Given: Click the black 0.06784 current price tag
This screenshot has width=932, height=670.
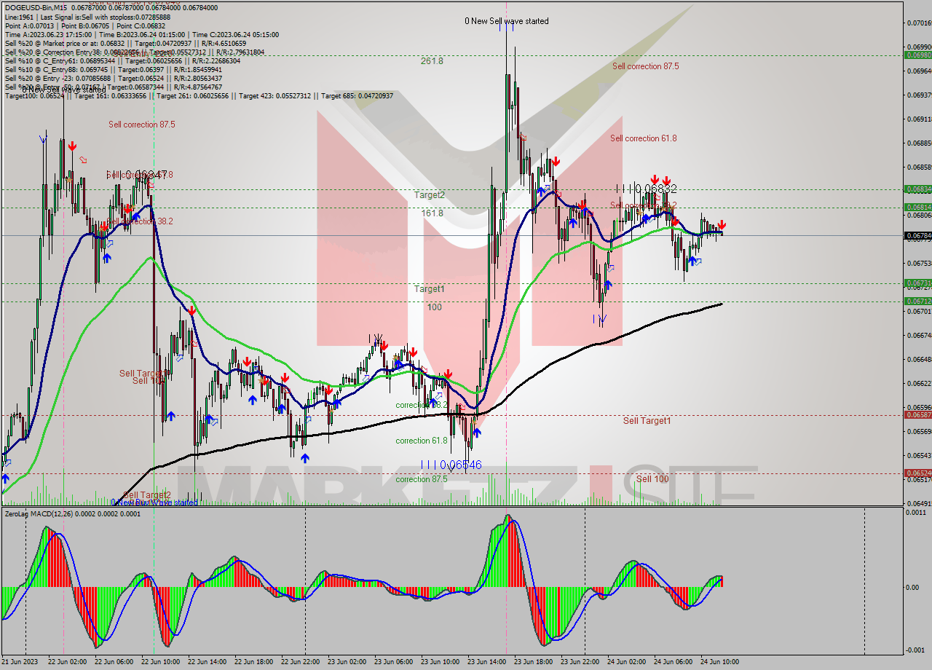Looking at the screenshot, I should pos(917,235).
